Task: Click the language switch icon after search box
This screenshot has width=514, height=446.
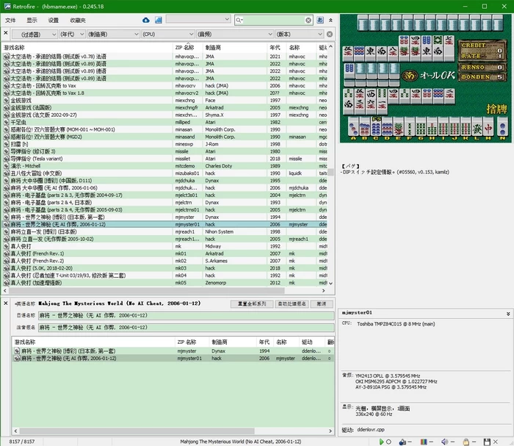Action: point(319,21)
